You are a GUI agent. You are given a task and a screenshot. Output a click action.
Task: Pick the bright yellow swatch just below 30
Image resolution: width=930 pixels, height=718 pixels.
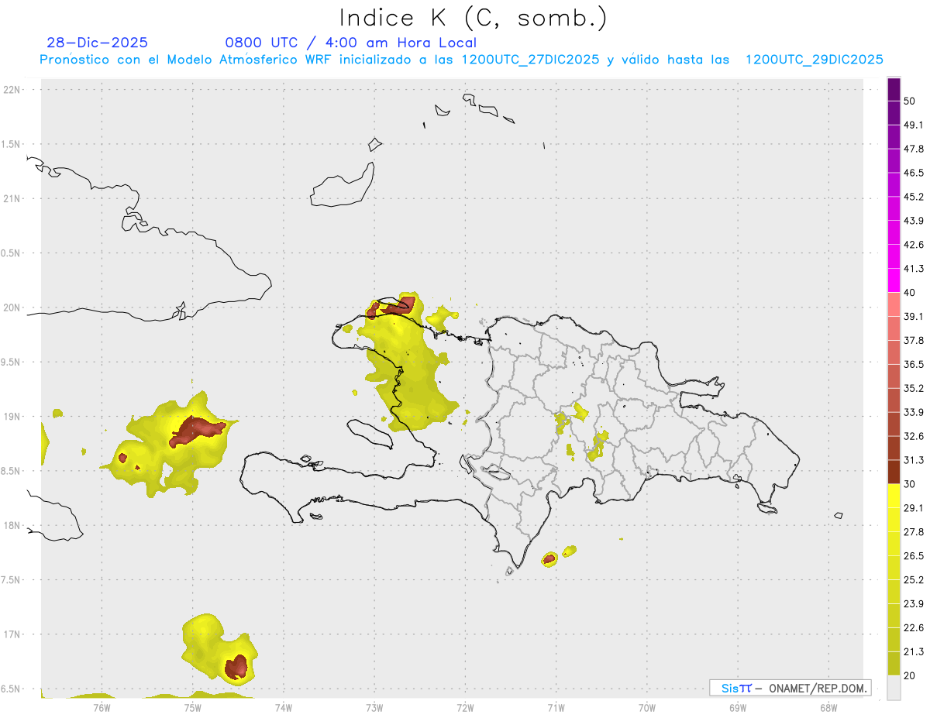[894, 496]
